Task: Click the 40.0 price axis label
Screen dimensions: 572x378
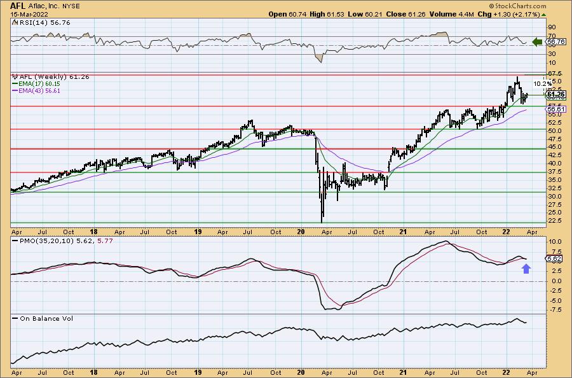Action: click(554, 164)
